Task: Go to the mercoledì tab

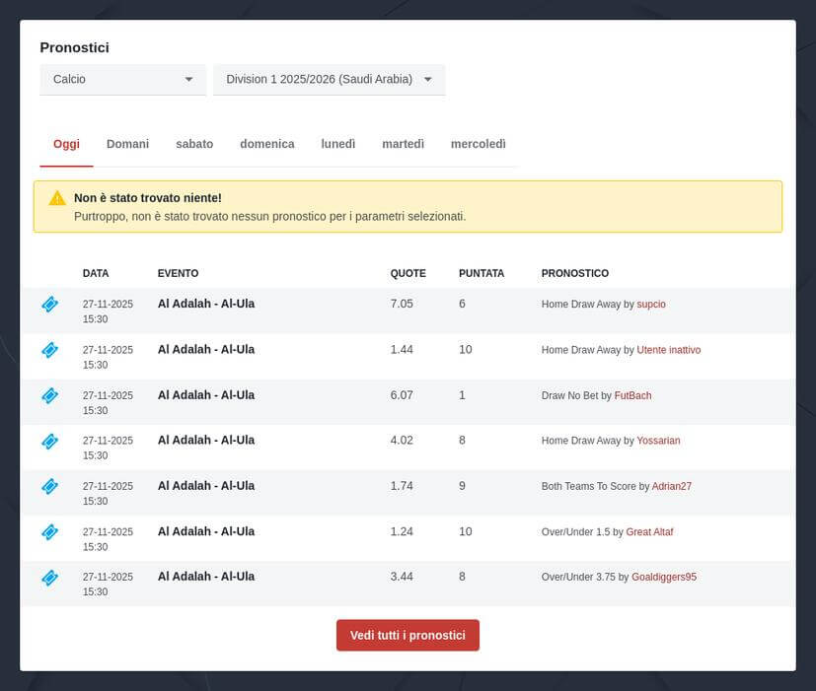Action: pyautogui.click(x=478, y=144)
